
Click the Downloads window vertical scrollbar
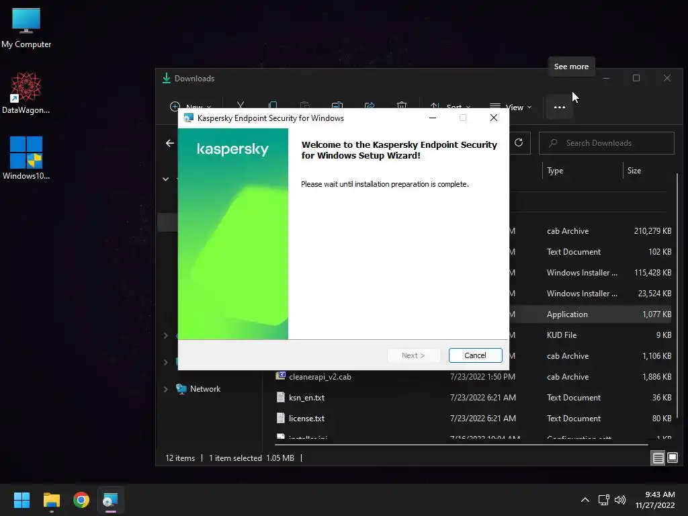(x=677, y=296)
